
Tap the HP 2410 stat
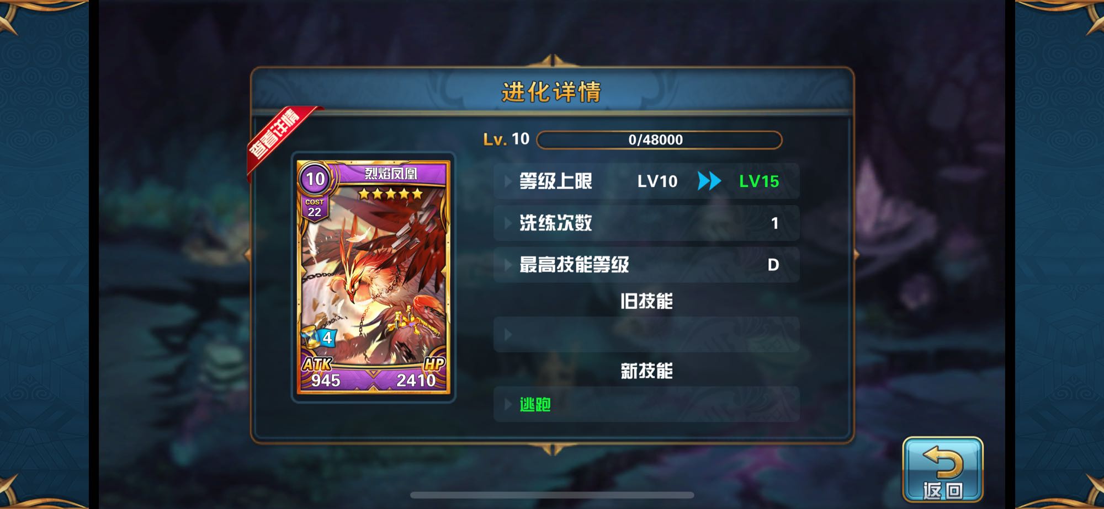pyautogui.click(x=419, y=374)
